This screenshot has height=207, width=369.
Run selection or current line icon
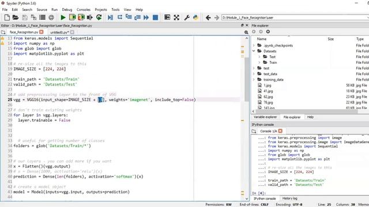tap(90, 17)
